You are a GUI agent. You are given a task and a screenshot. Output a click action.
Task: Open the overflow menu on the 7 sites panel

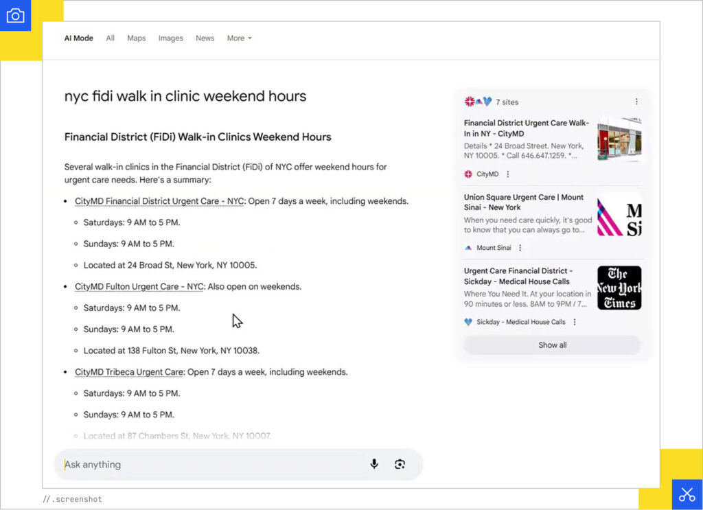click(637, 100)
